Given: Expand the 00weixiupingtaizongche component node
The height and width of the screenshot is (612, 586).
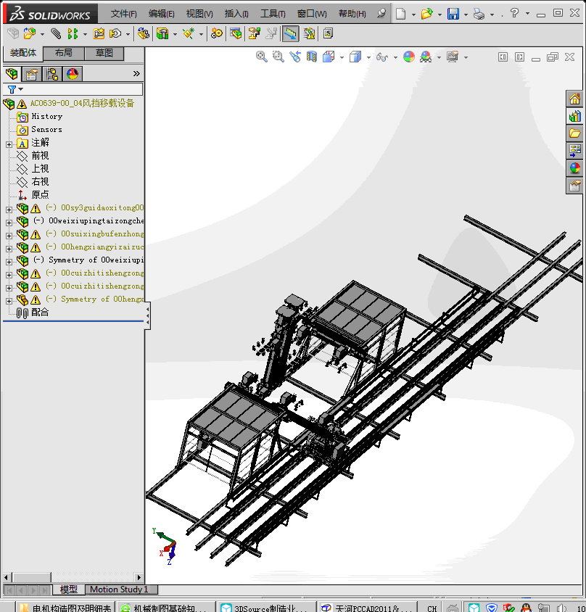Looking at the screenshot, I should click(9, 222).
